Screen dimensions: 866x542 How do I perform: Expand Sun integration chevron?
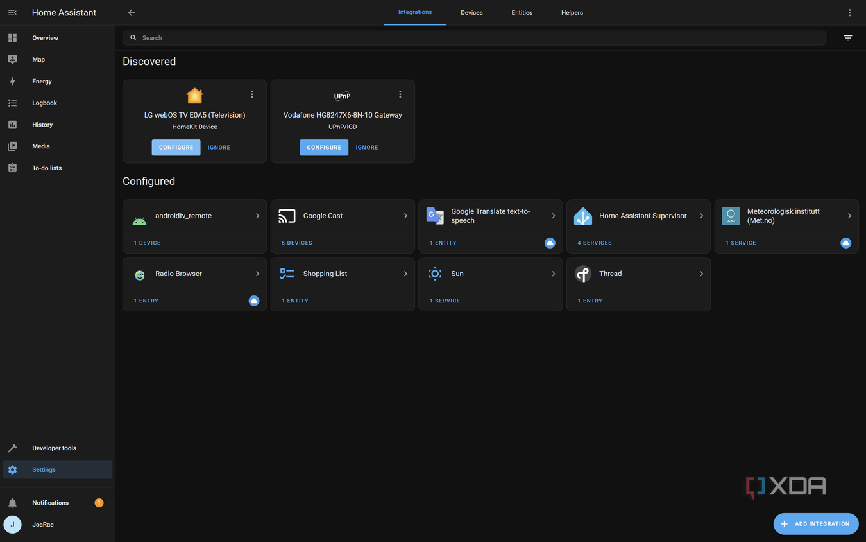pyautogui.click(x=554, y=274)
